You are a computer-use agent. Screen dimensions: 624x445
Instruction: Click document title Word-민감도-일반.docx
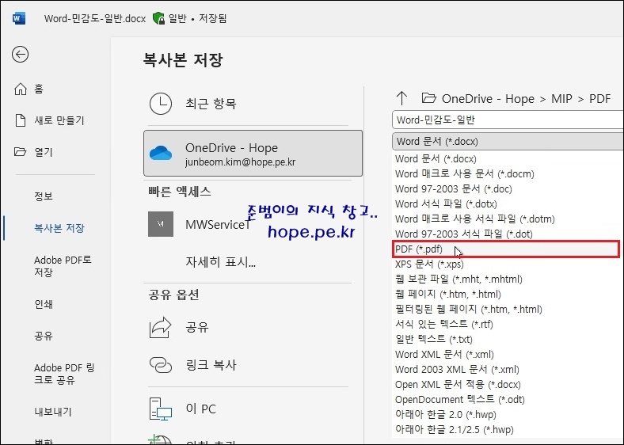click(x=95, y=18)
